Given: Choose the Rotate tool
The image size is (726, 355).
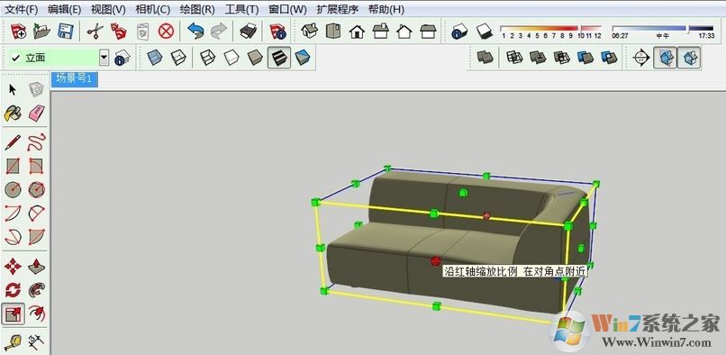Looking at the screenshot, I should coord(13,290).
